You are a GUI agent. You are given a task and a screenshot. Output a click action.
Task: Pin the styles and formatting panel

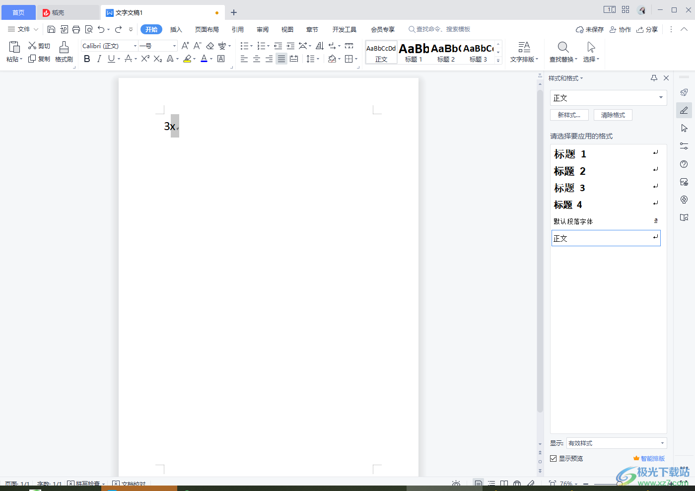point(654,78)
